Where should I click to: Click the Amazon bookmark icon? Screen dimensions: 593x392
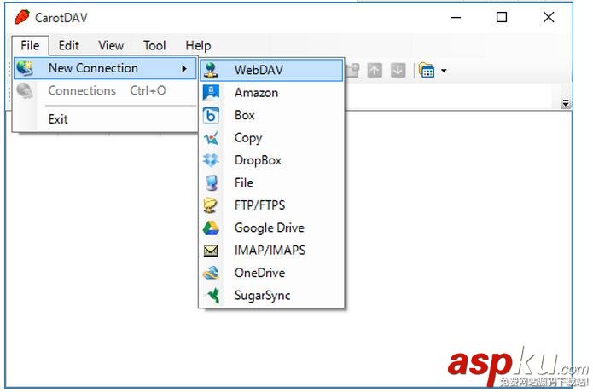[211, 93]
